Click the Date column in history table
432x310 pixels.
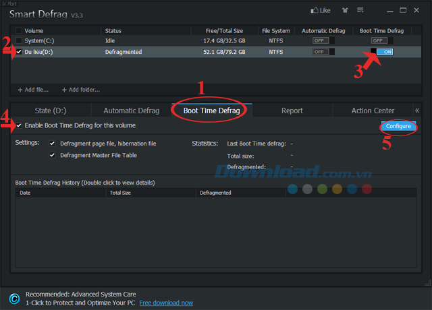(x=61, y=193)
